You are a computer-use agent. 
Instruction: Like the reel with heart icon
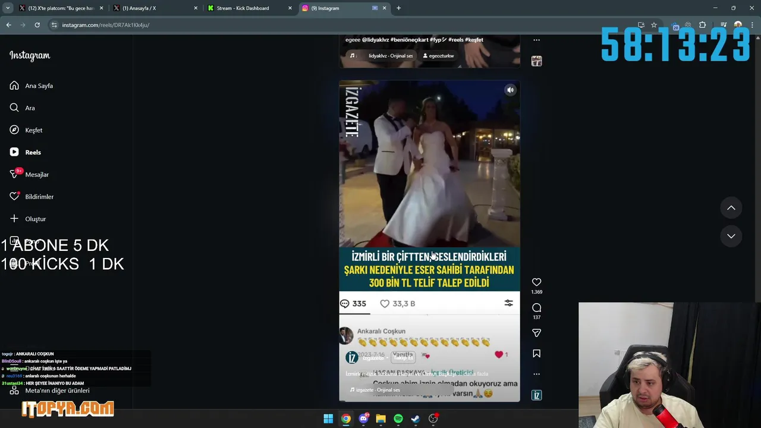[536, 282]
